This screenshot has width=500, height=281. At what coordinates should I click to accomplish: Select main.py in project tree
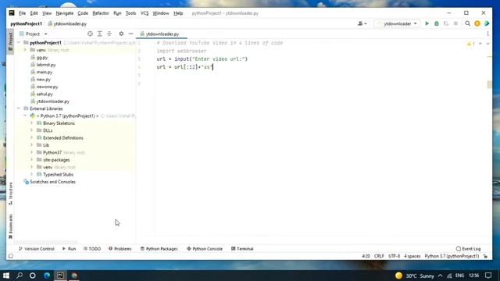45,72
